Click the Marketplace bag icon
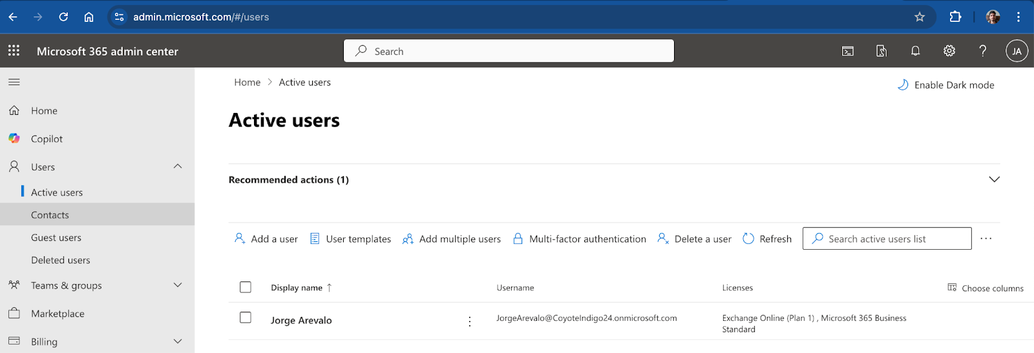1034x353 pixels. (14, 313)
